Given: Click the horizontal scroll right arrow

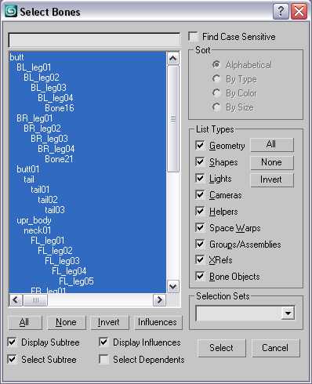Looking at the screenshot, I should tap(159, 299).
